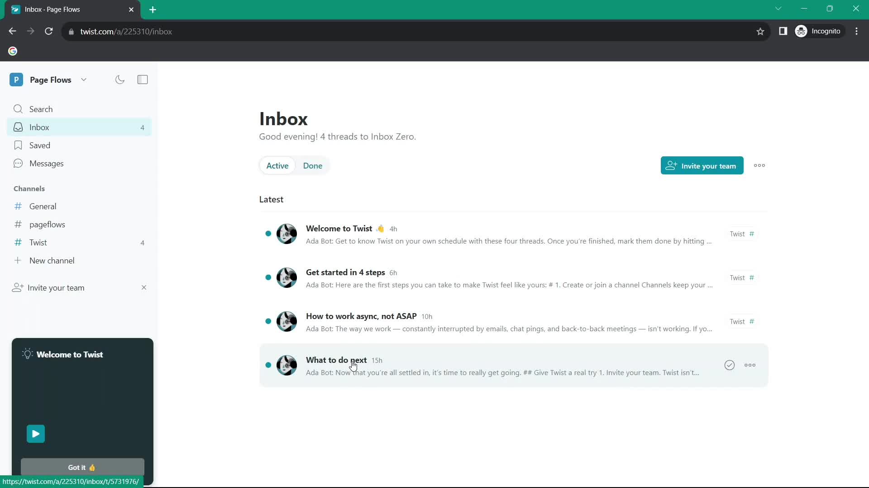Toggle the blue unread dot on Welcome to Twist
Screen dimensions: 869x488
pyautogui.click(x=268, y=234)
